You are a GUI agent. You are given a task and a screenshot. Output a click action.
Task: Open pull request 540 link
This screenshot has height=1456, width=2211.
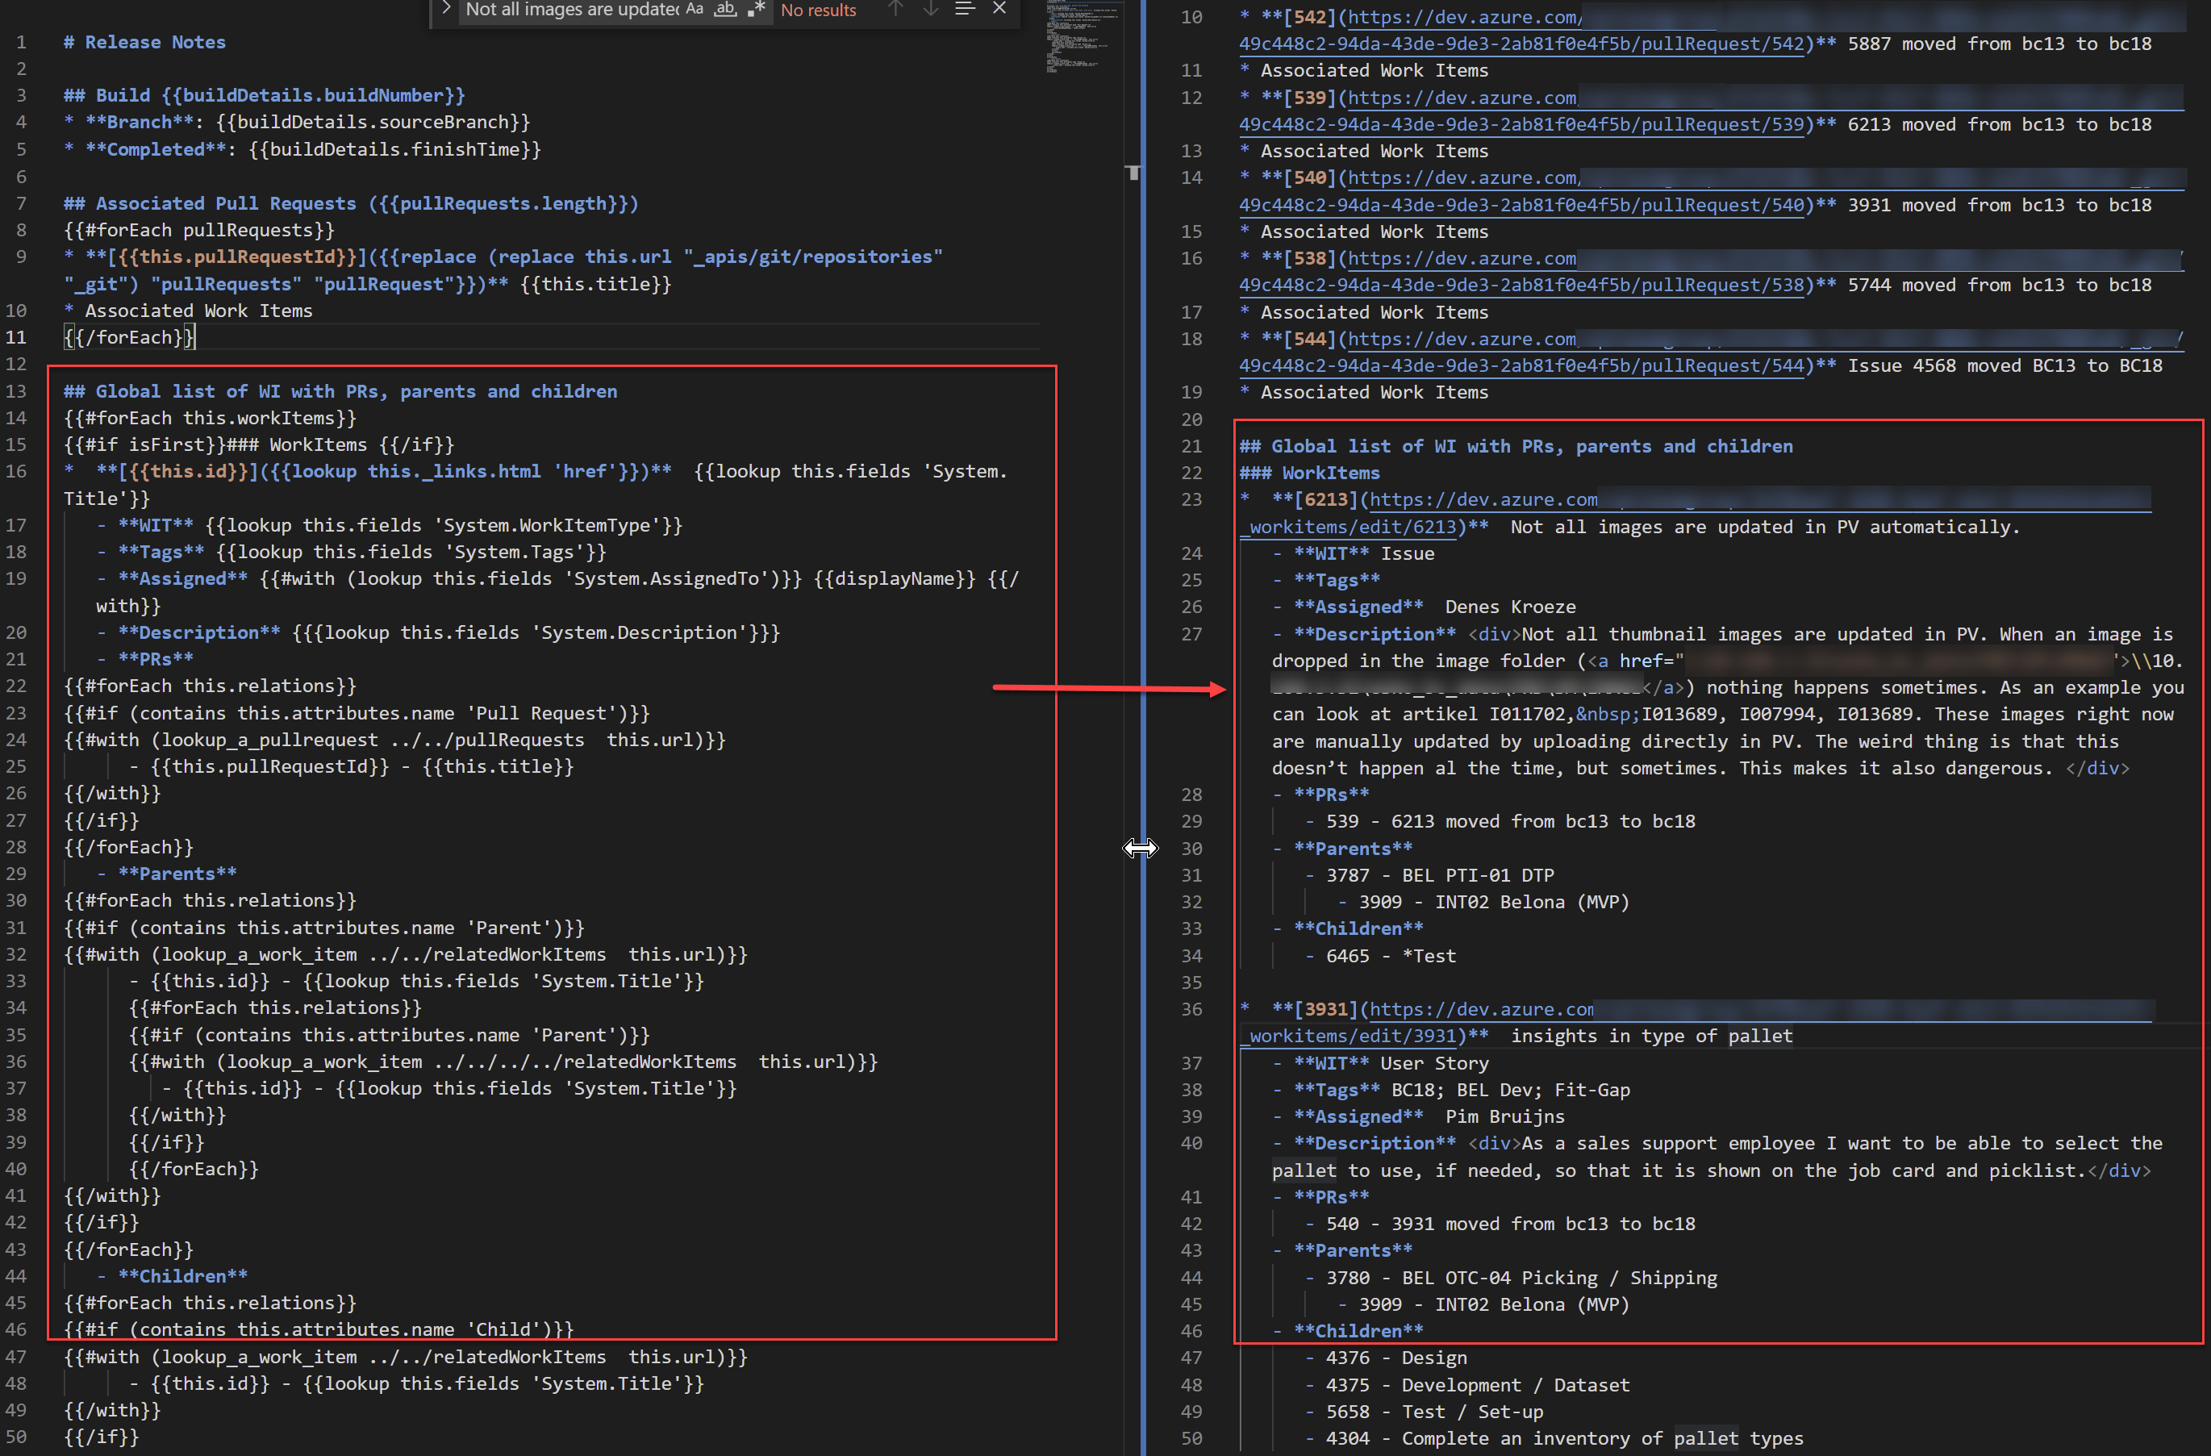(x=1521, y=204)
